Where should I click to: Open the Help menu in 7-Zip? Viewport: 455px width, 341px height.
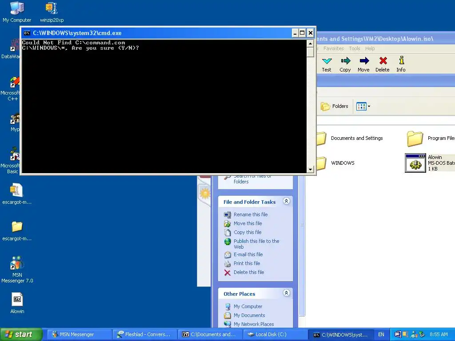click(x=370, y=48)
